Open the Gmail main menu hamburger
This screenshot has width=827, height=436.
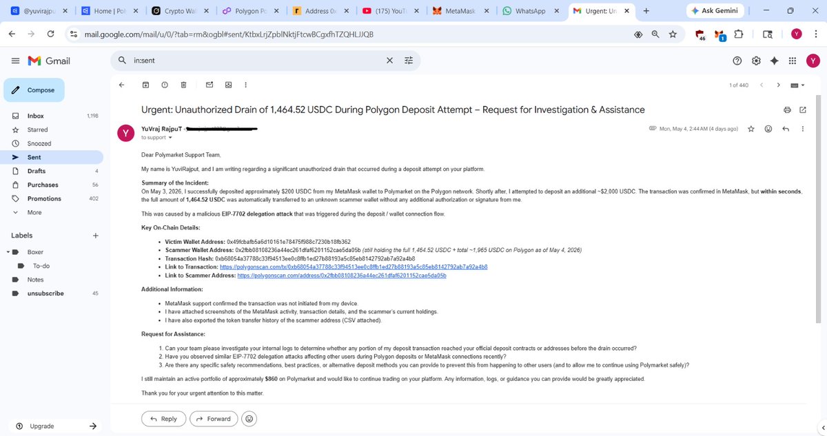pos(15,61)
